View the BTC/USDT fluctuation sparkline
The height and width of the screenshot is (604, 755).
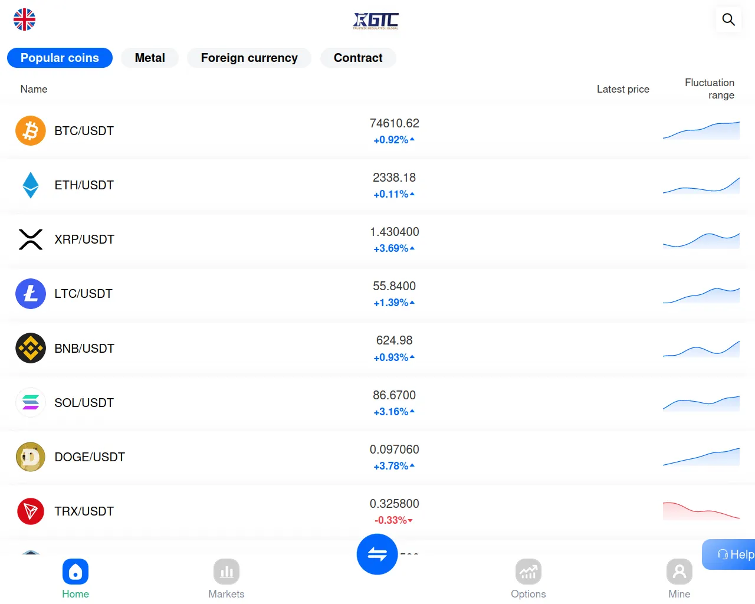coord(701,130)
